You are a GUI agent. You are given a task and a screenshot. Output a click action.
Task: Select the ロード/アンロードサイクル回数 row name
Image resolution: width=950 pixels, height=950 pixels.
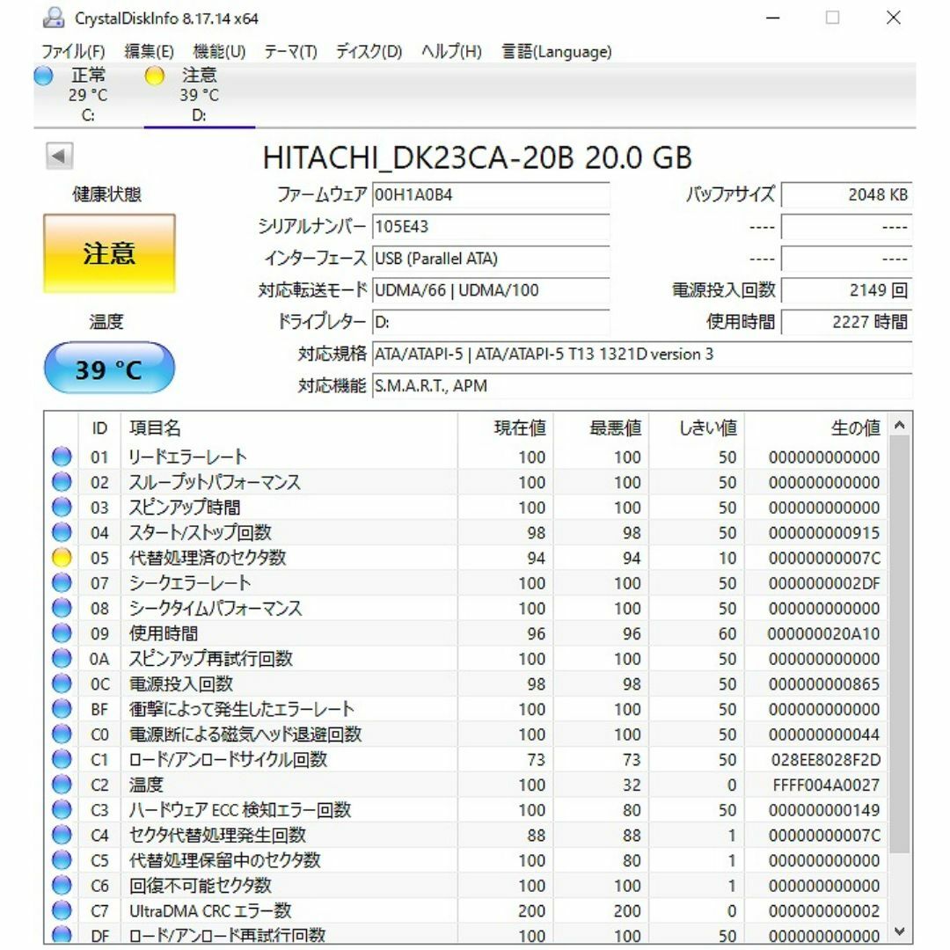[x=228, y=760]
